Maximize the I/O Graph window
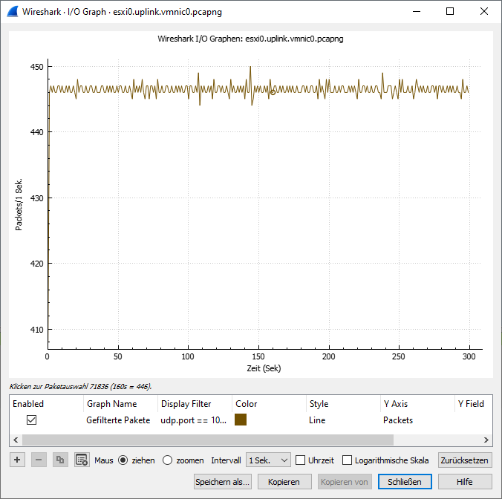Image resolution: width=502 pixels, height=499 pixels. tap(450, 12)
